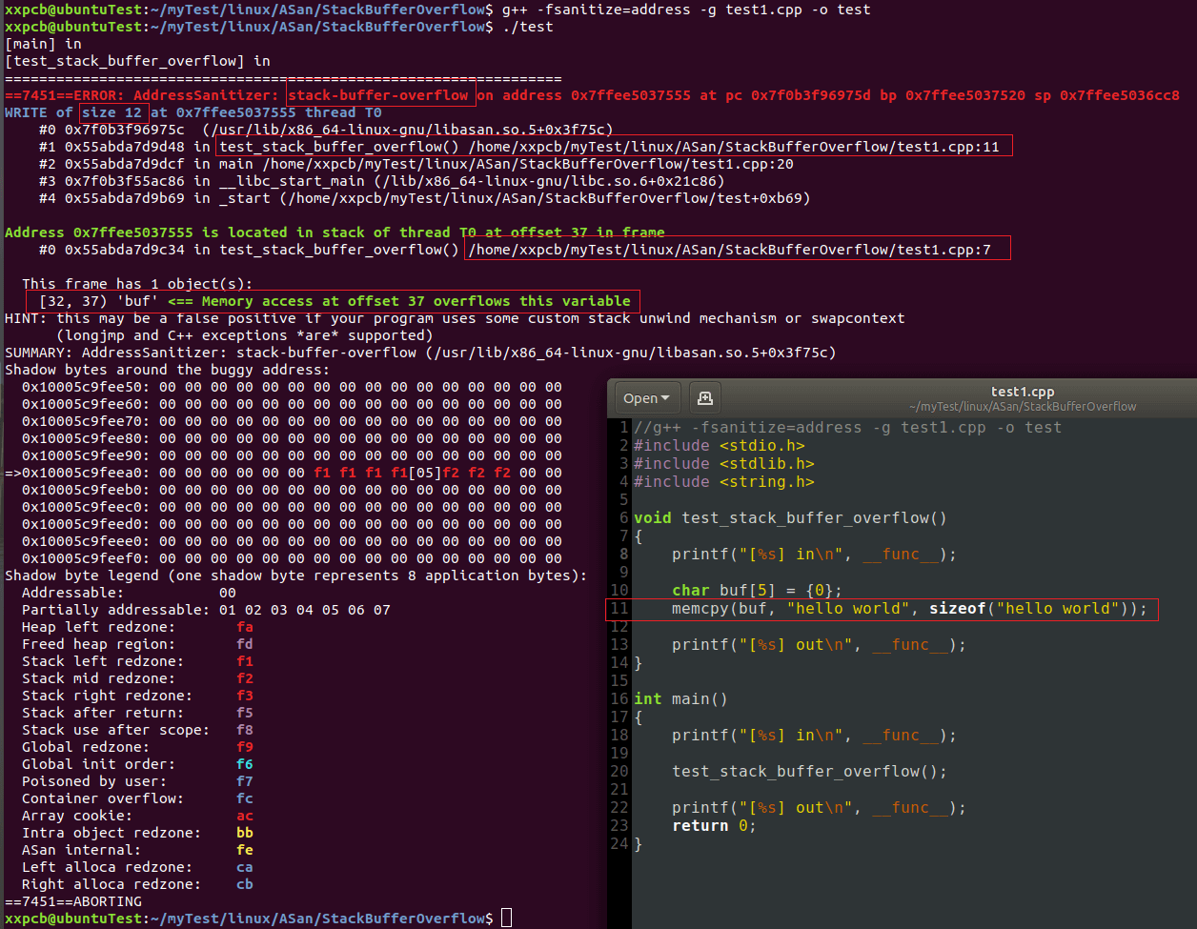Click the "[main] in" output line
This screenshot has height=929, width=1197.
coord(44,44)
